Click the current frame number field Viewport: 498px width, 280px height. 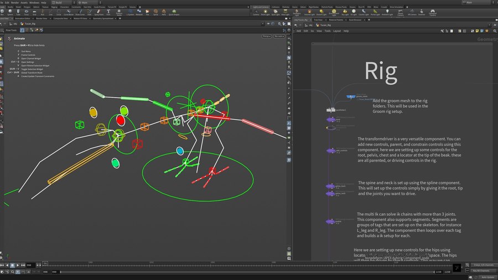pyautogui.click(x=30, y=265)
